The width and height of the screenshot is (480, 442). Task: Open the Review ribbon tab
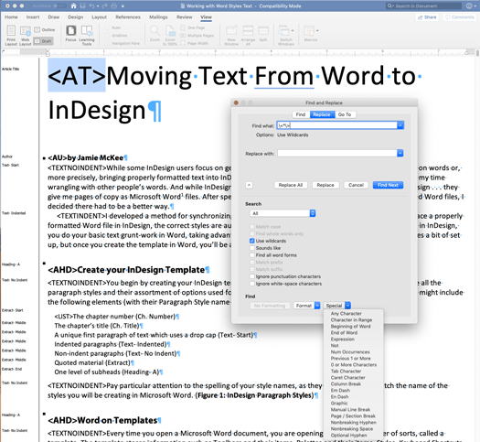coord(185,17)
